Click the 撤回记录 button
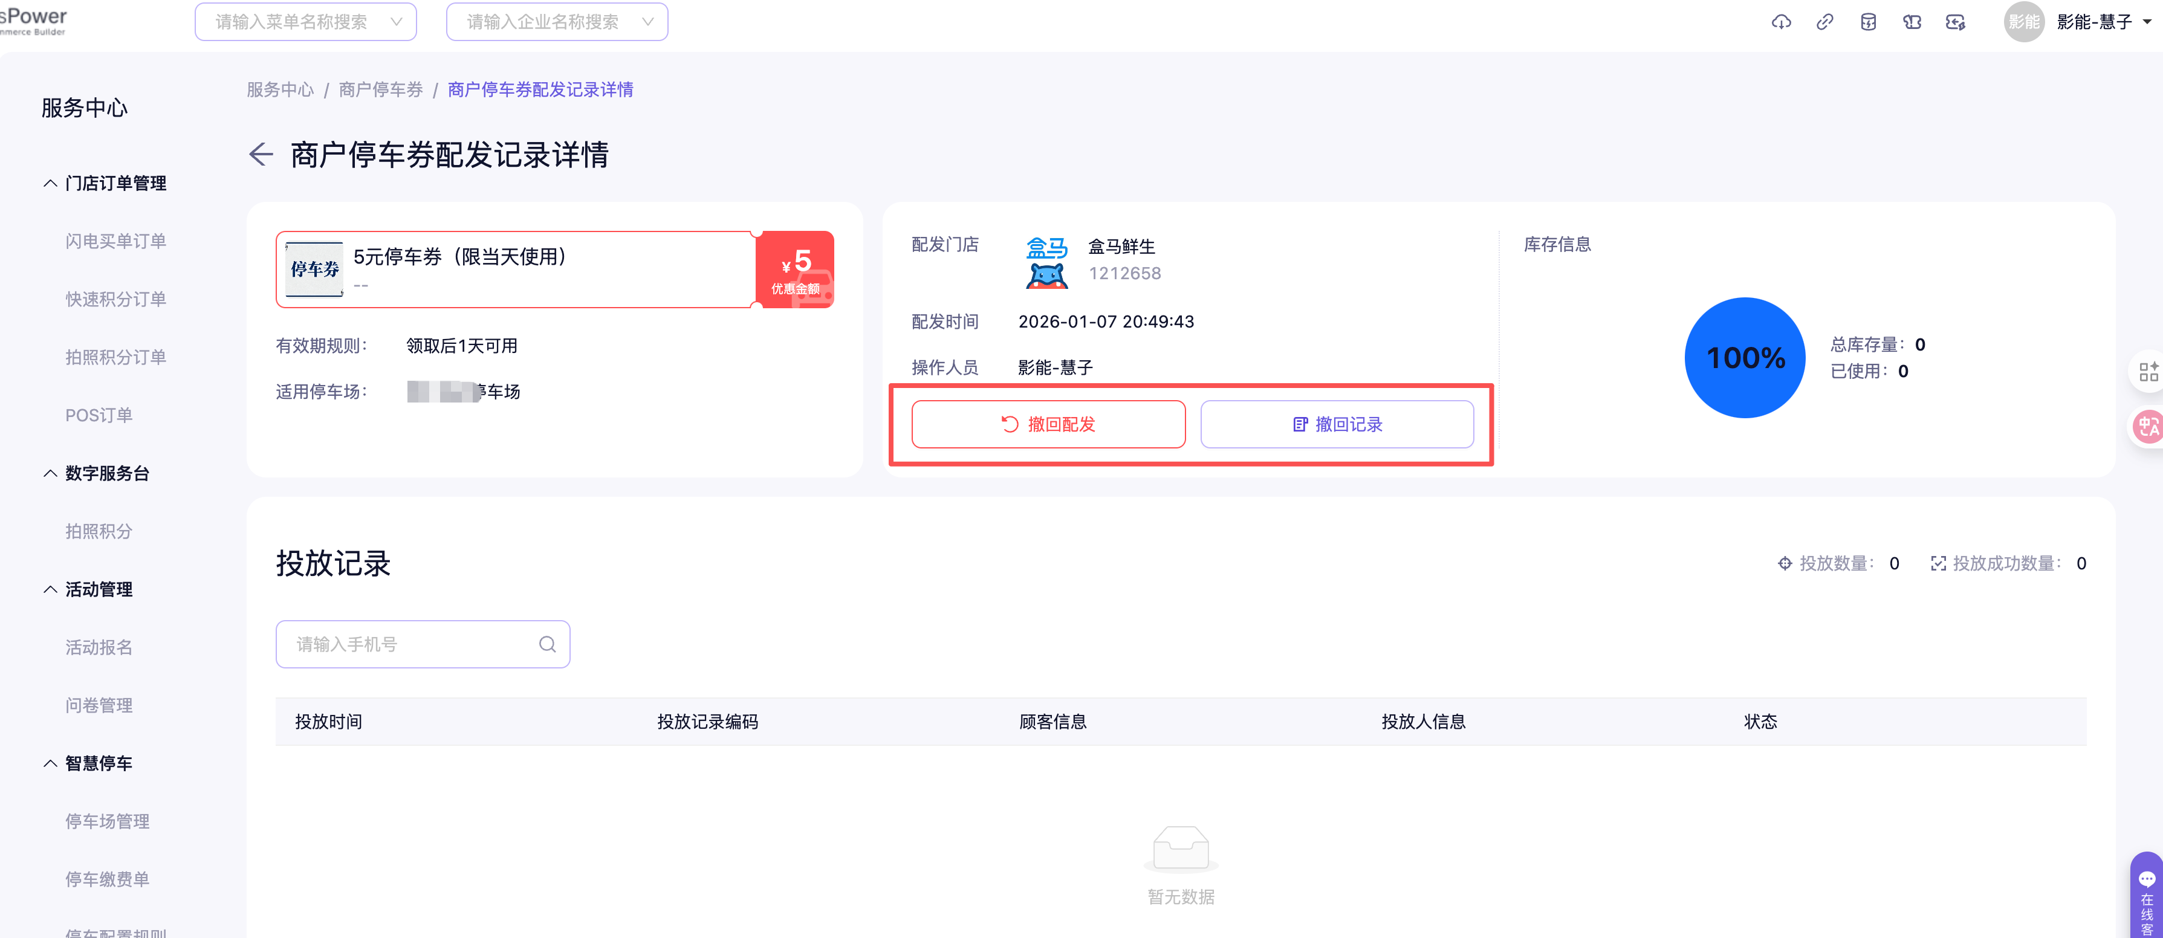 [1337, 424]
